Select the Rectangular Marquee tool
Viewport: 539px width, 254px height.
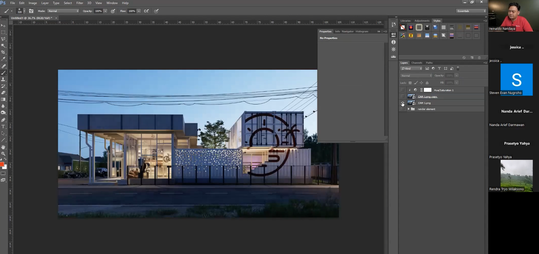3,32
